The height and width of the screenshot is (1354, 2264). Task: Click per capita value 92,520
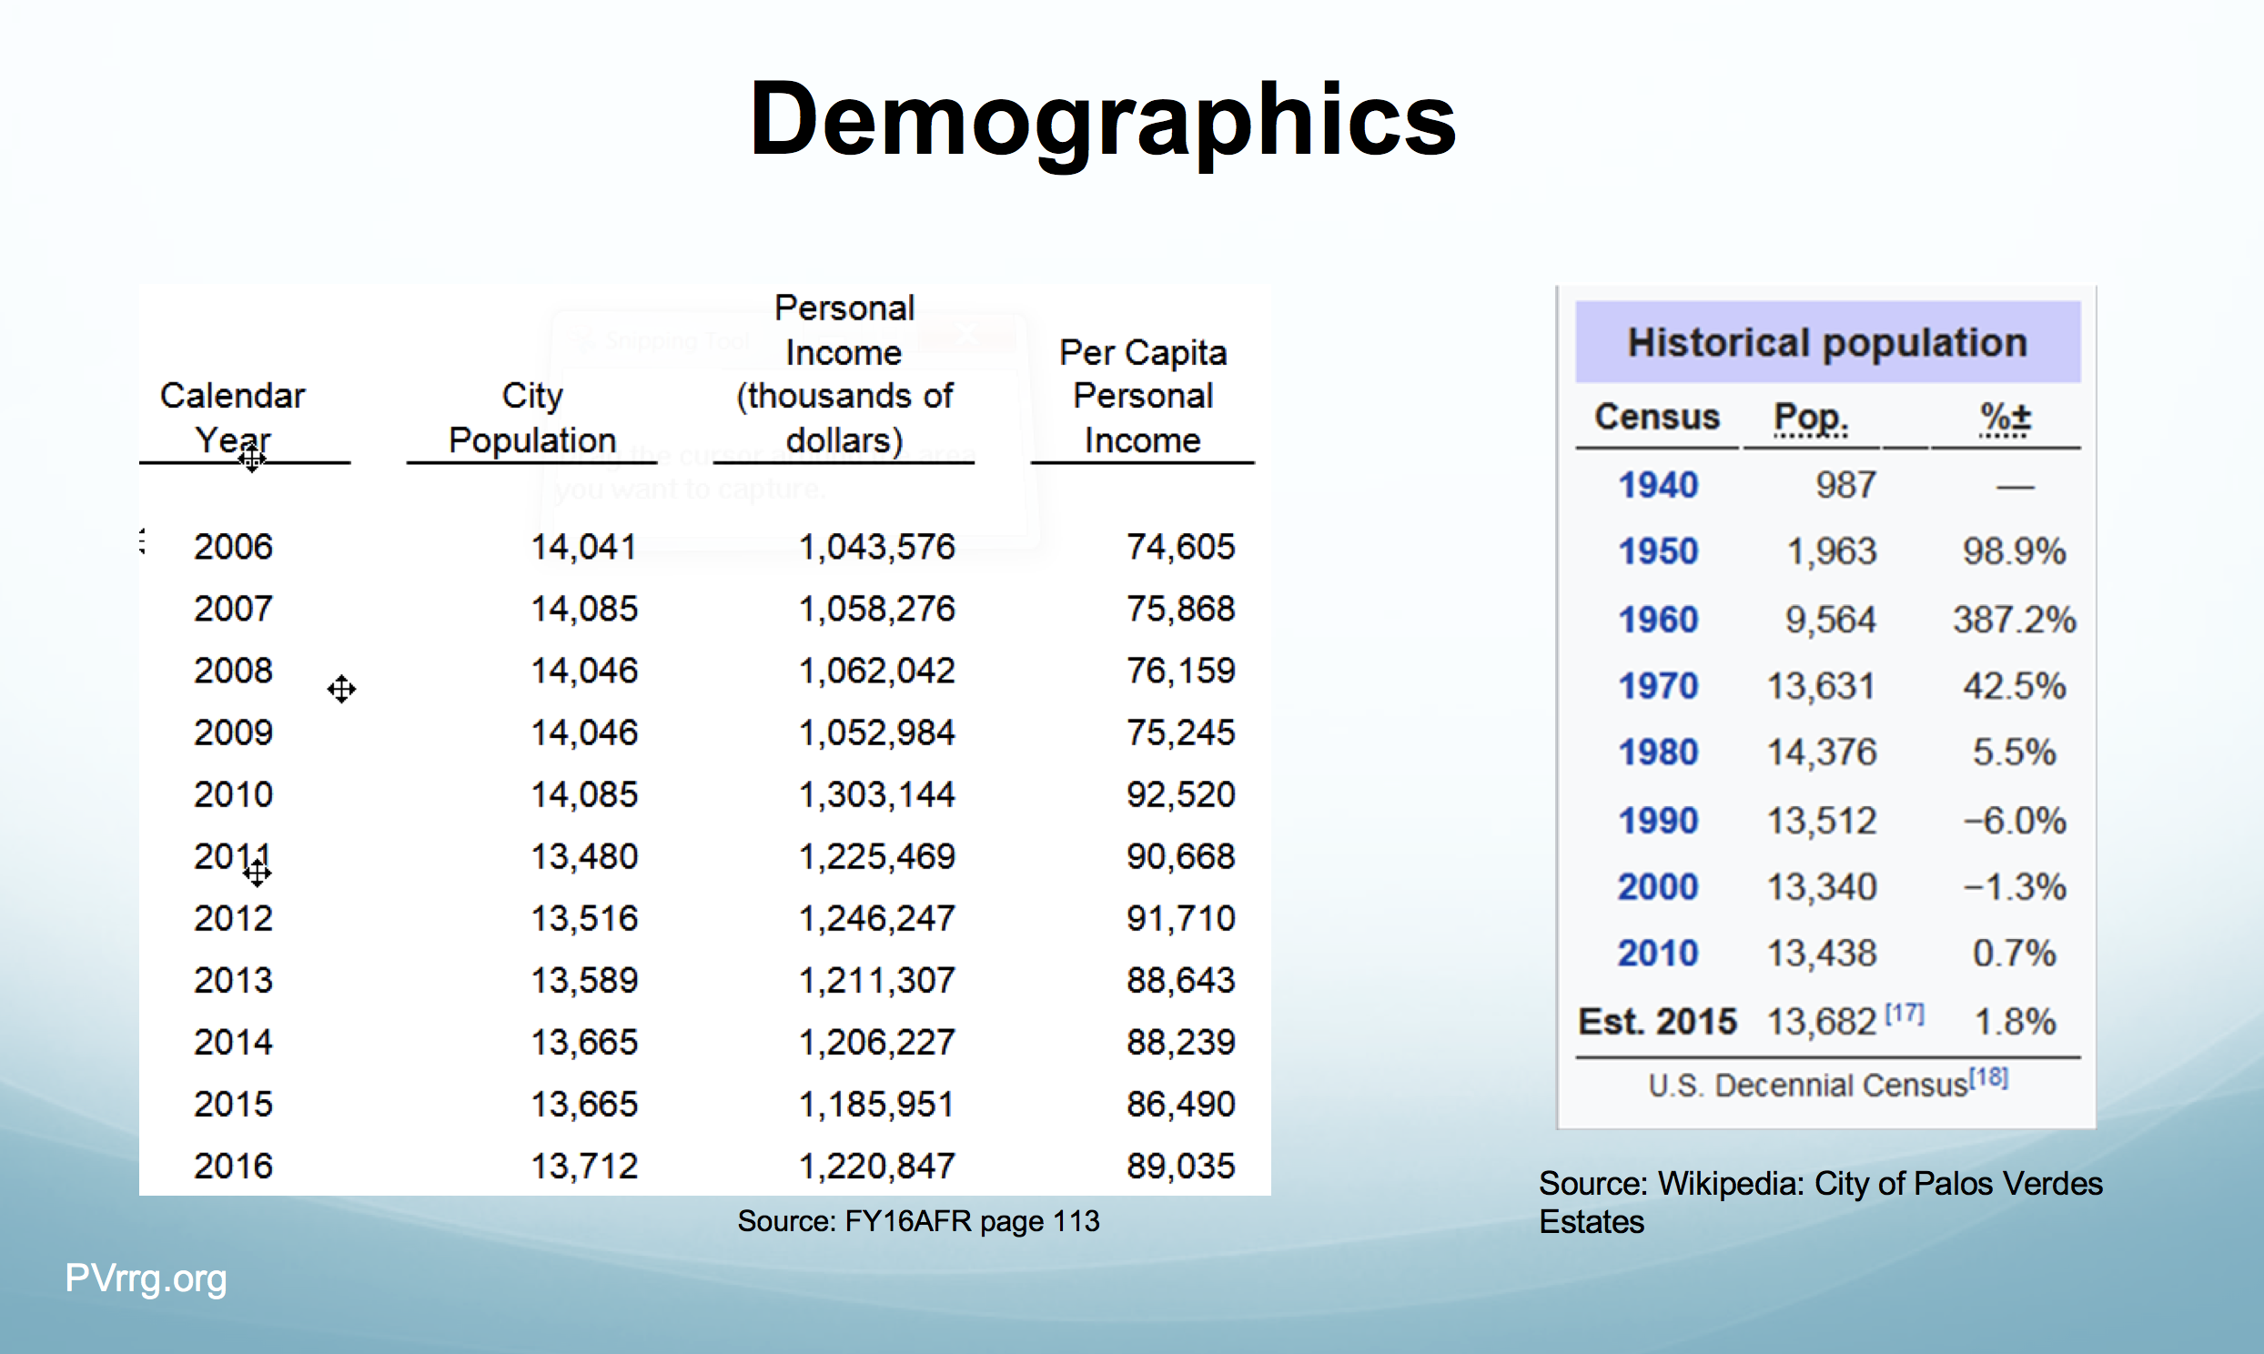1180,794
